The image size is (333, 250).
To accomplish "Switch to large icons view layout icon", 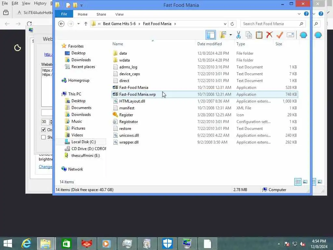I will 305,182.
